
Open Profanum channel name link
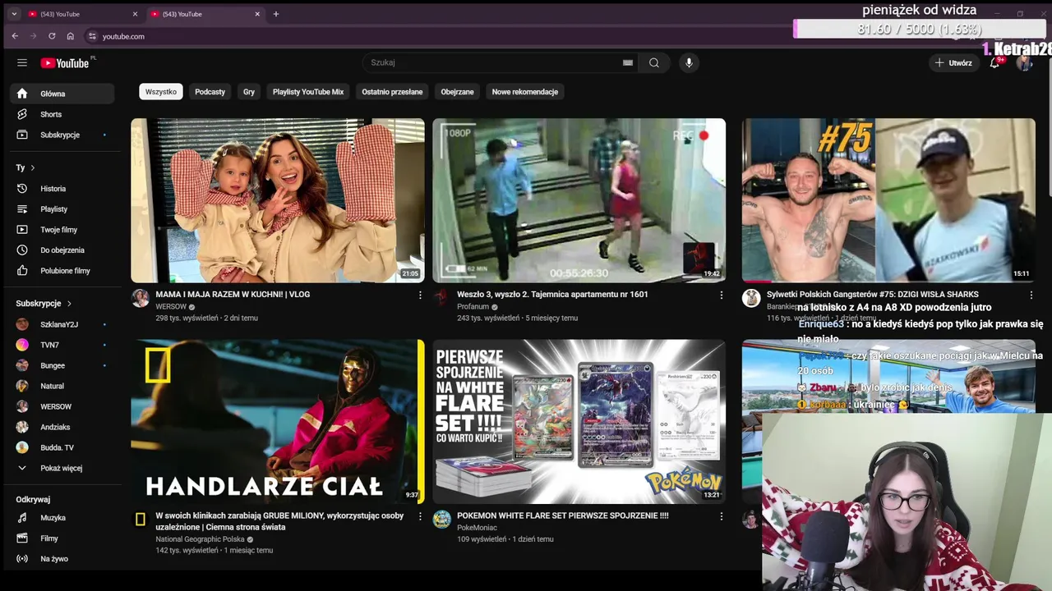pyautogui.click(x=473, y=307)
